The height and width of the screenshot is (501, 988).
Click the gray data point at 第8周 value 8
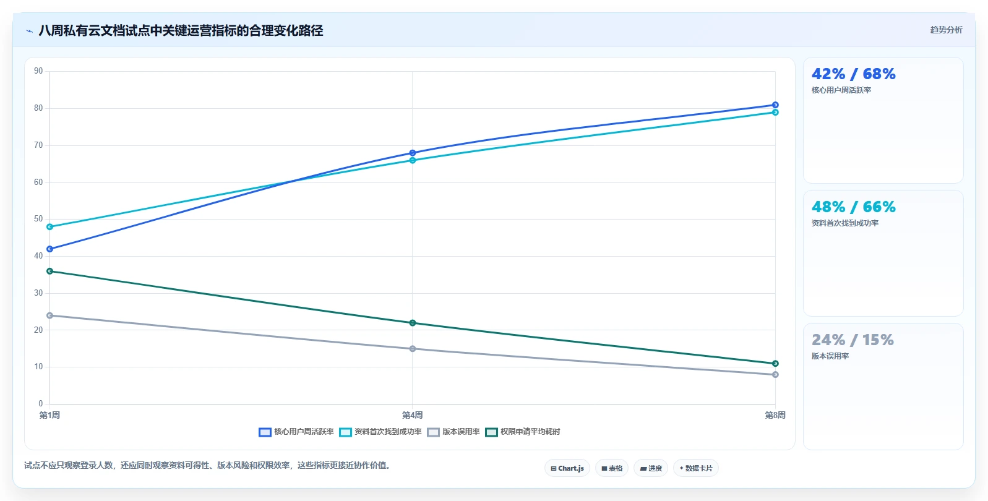775,375
